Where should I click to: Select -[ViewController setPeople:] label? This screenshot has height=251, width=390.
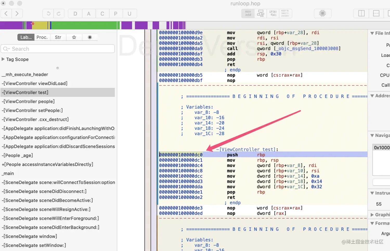(x=57, y=110)
